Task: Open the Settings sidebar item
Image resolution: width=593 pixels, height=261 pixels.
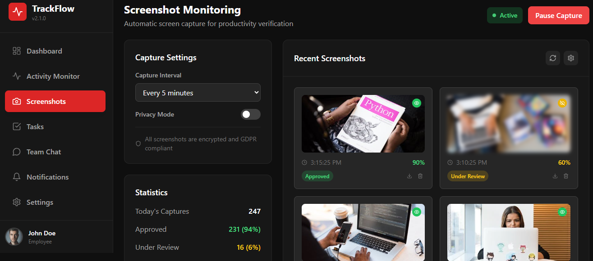Action: [55, 202]
